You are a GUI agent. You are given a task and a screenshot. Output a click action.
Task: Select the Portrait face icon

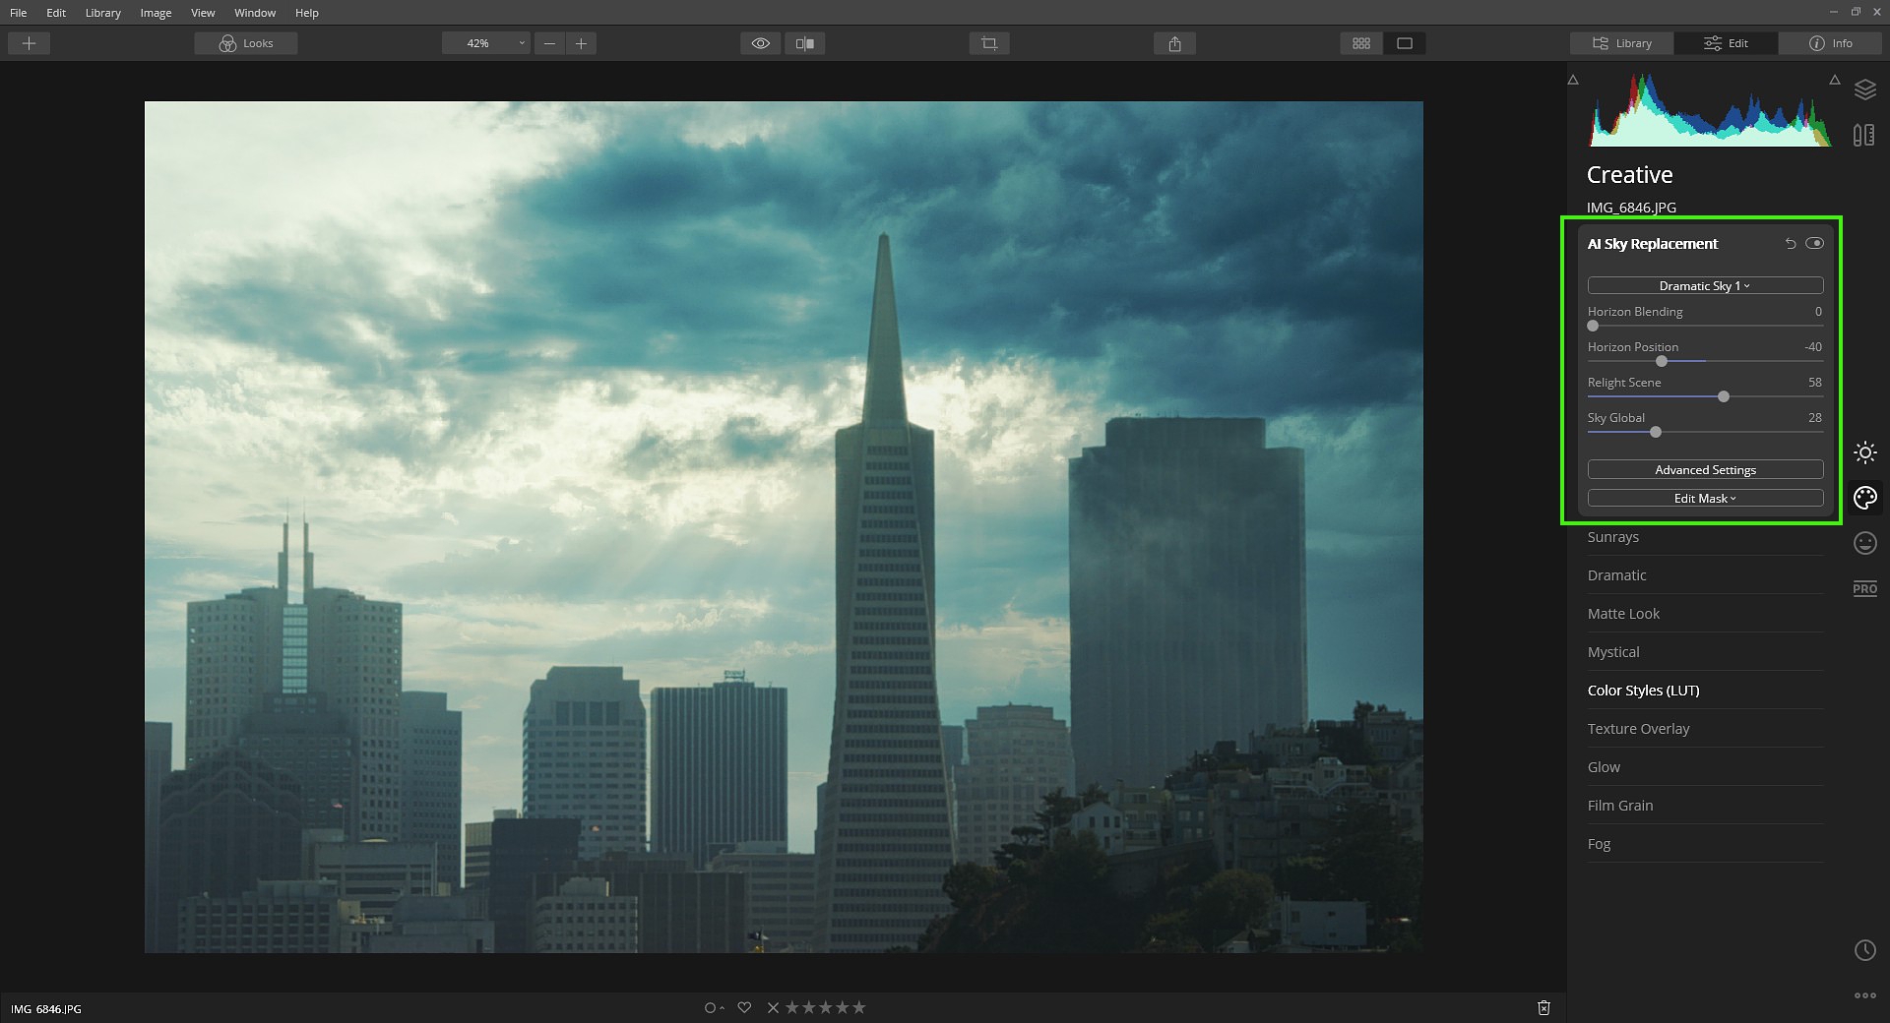click(1865, 543)
